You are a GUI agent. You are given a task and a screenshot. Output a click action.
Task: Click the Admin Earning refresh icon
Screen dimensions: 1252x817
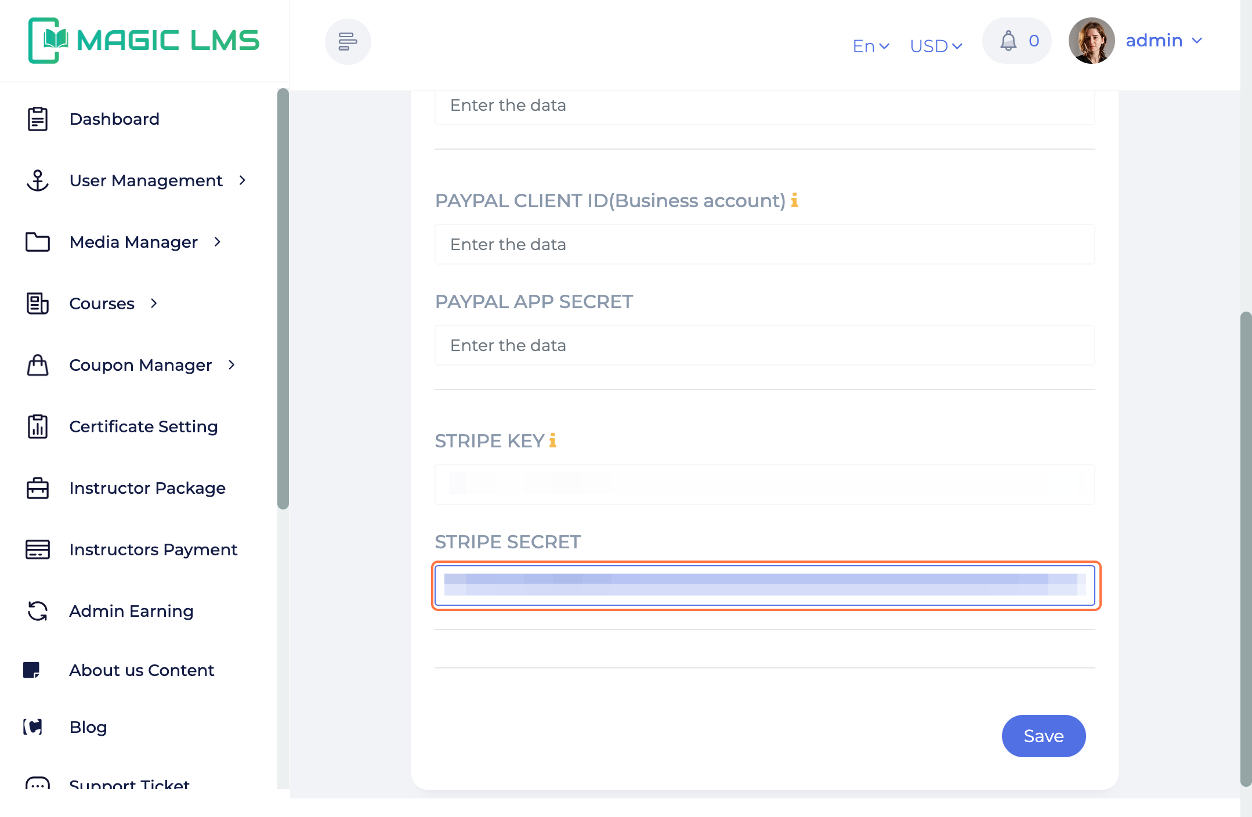(x=38, y=611)
